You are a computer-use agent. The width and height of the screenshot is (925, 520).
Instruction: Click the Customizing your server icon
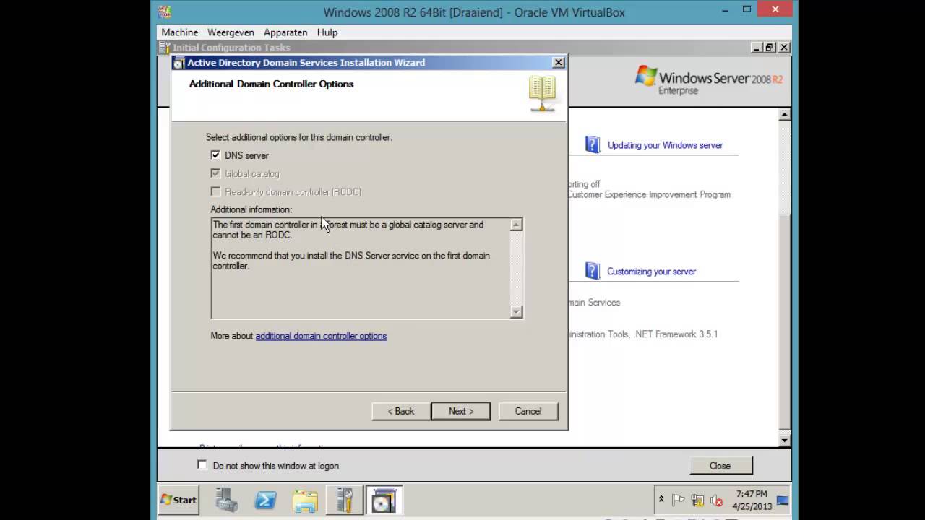(x=593, y=271)
